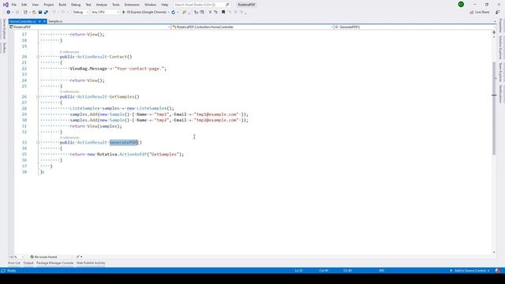The image size is (505, 284).
Task: Open the Tools menu
Action: tap(116, 5)
